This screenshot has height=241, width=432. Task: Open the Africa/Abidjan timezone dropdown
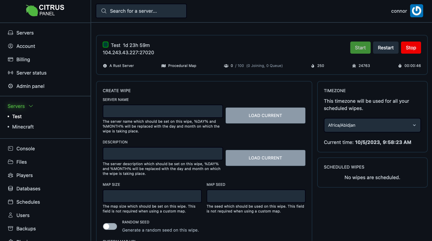coord(372,125)
